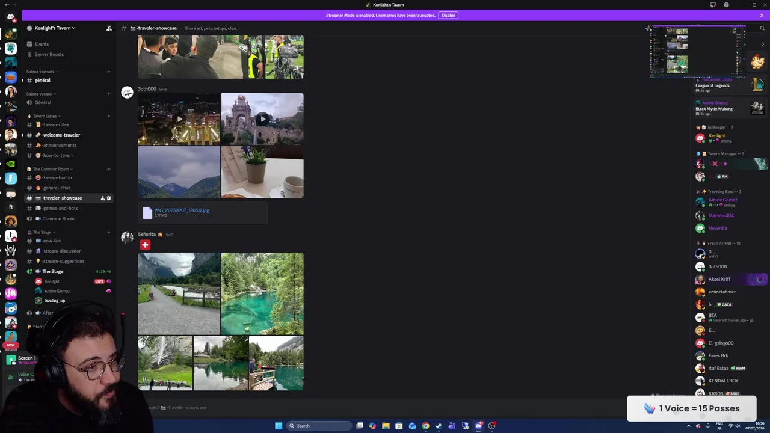Open File Explorer from the taskbar
Image resolution: width=770 pixels, height=433 pixels.
pos(386,426)
